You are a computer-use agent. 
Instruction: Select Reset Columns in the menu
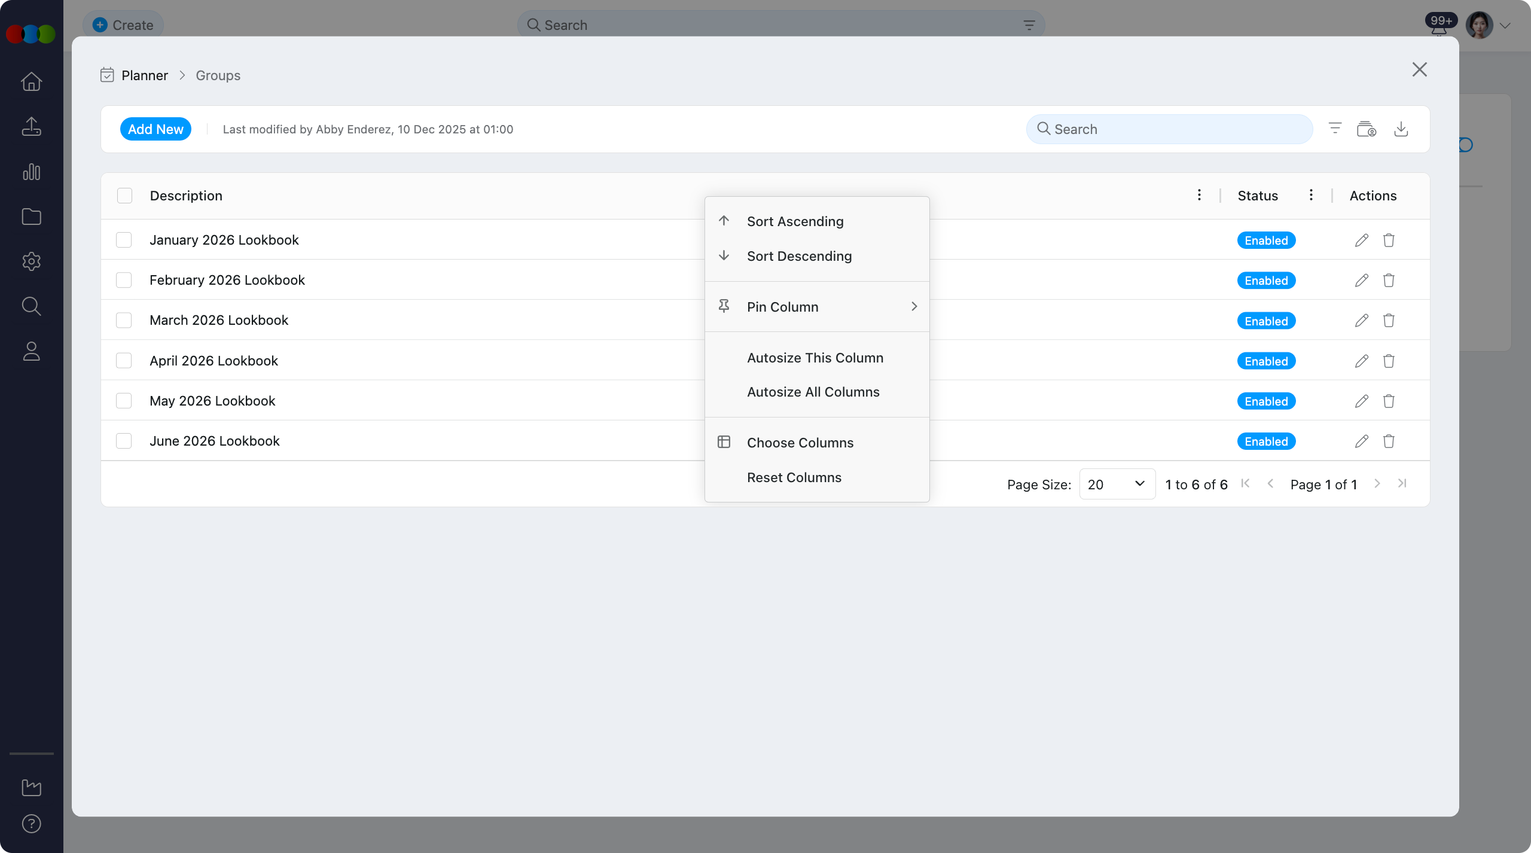coord(794,477)
